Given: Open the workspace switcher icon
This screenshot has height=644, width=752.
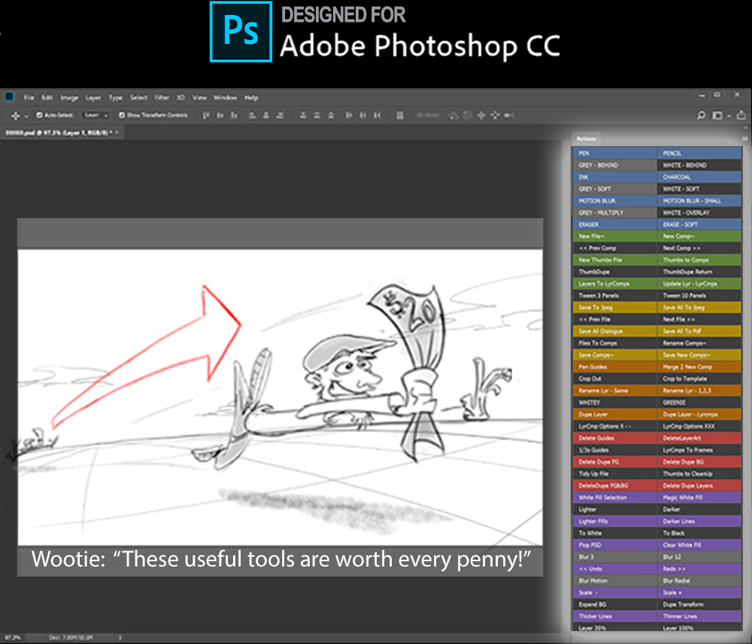Looking at the screenshot, I should point(717,115).
